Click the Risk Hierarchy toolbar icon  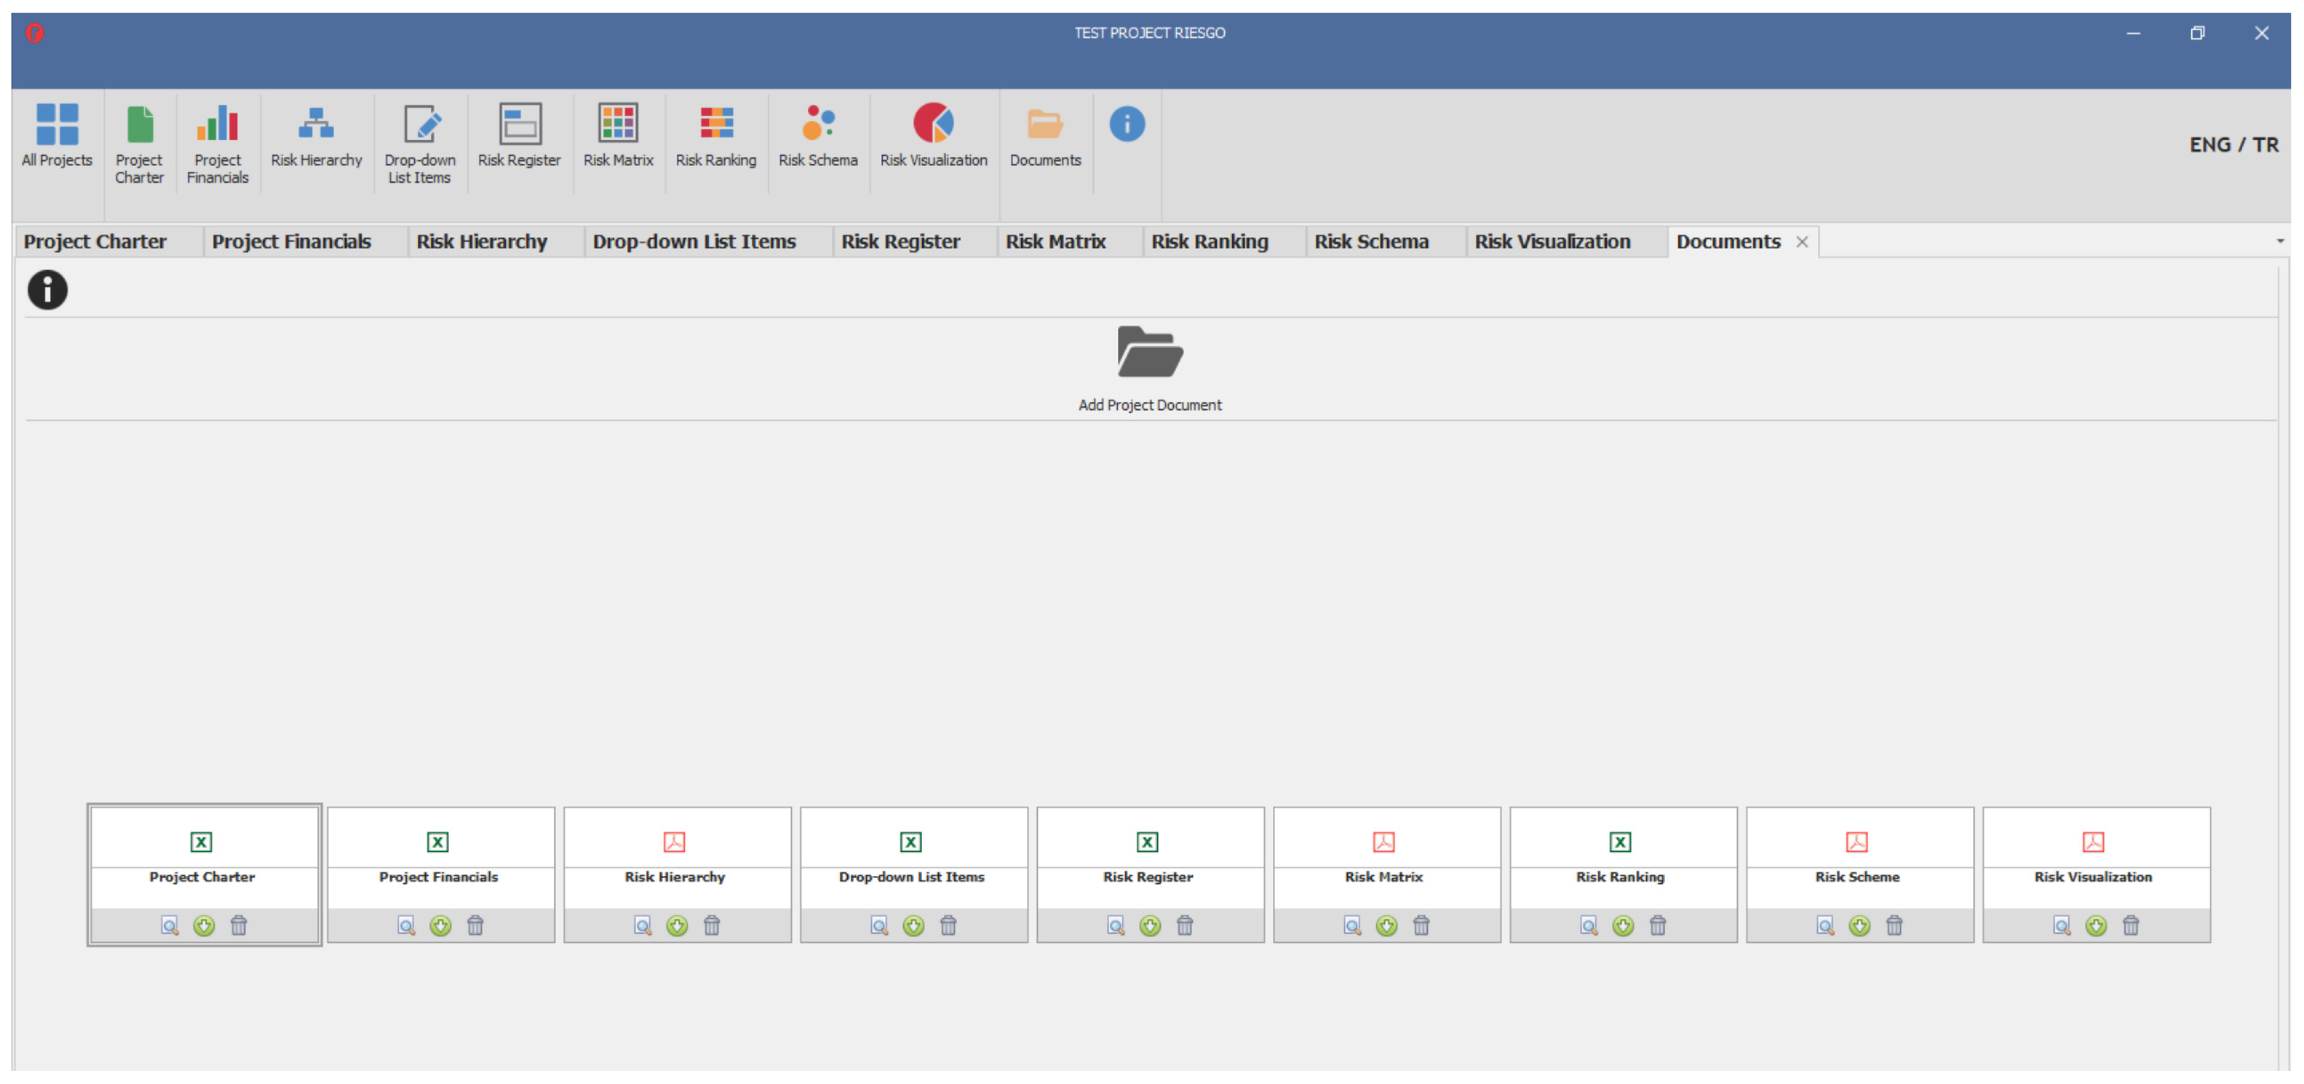(316, 124)
